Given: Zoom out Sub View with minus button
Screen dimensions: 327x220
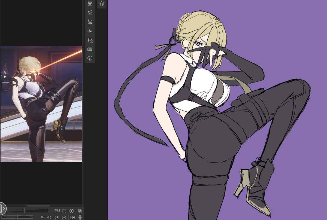Looking at the screenshot, I should [x=64, y=211].
